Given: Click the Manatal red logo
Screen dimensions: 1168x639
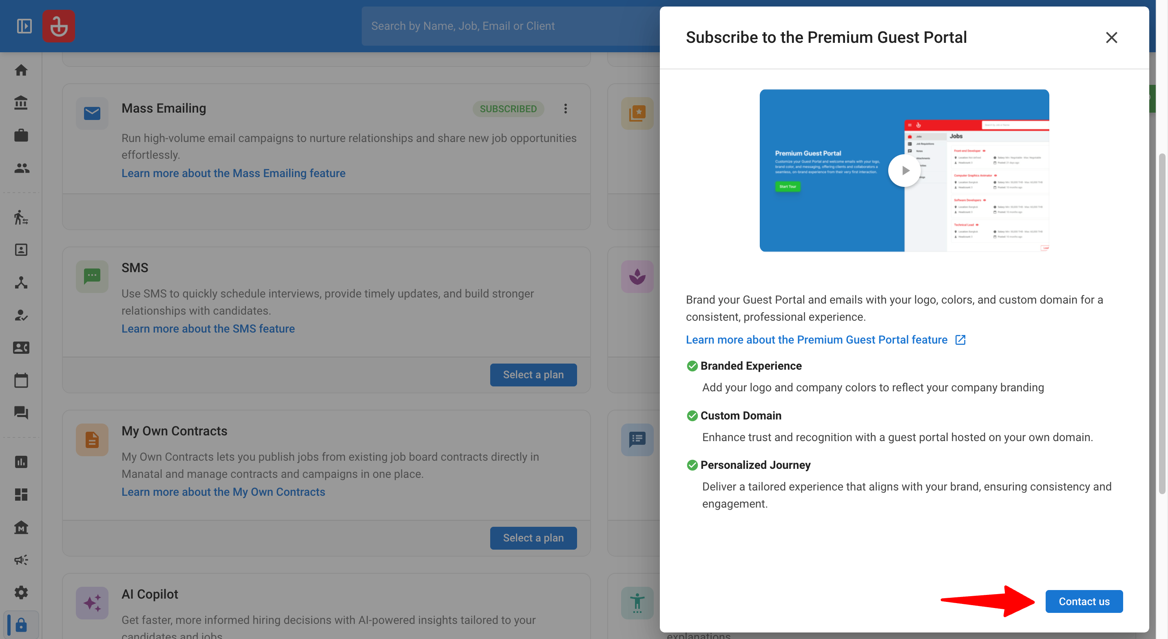Looking at the screenshot, I should [58, 26].
